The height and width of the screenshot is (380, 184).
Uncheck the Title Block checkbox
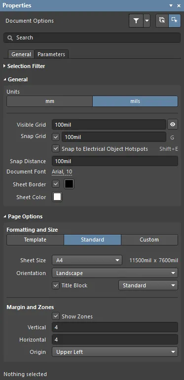coord(56,285)
